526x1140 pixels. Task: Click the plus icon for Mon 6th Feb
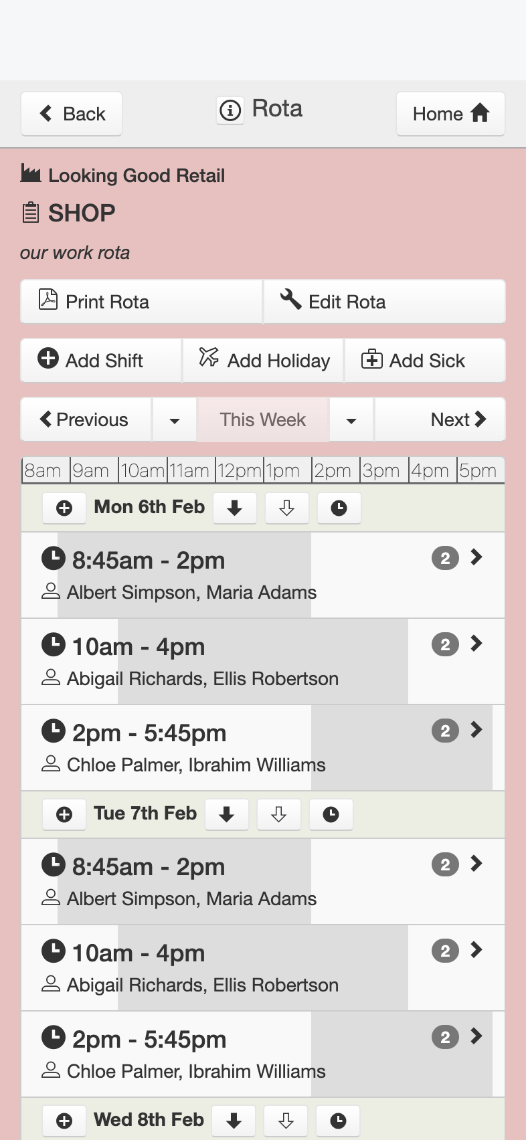click(x=64, y=508)
